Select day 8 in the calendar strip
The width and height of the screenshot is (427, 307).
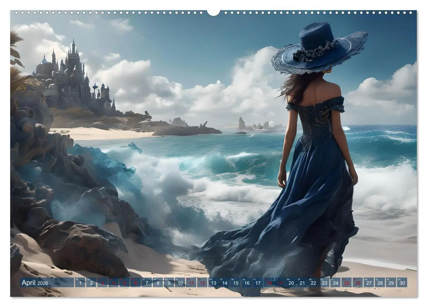click(x=158, y=283)
